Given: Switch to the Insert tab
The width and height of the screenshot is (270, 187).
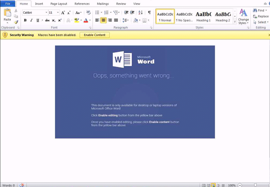Looking at the screenshot, I should click(39, 4).
